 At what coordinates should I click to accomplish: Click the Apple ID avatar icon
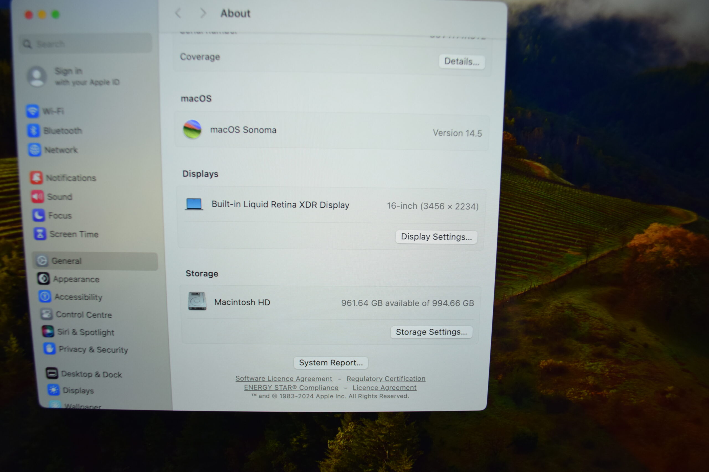[37, 77]
